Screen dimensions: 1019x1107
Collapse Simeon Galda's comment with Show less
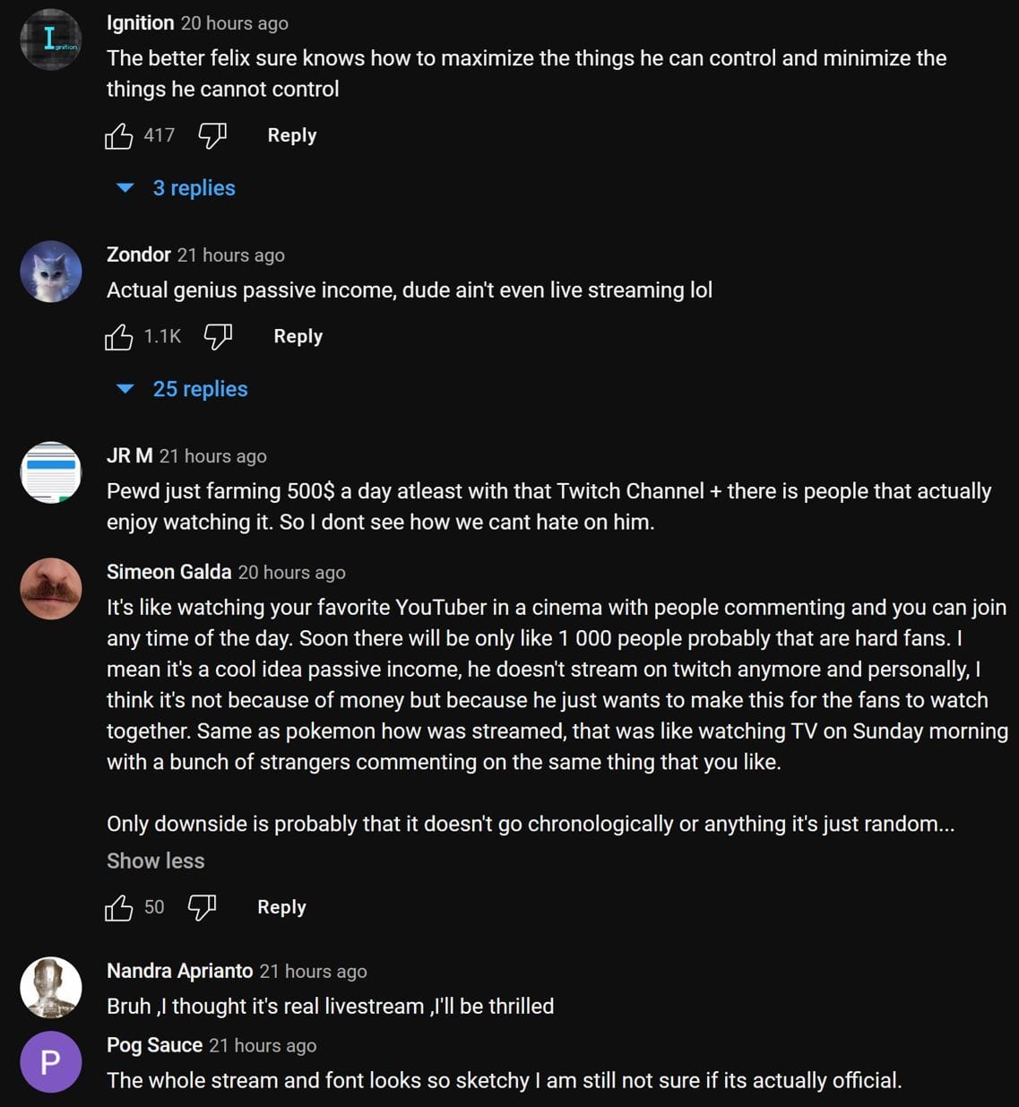tap(155, 861)
